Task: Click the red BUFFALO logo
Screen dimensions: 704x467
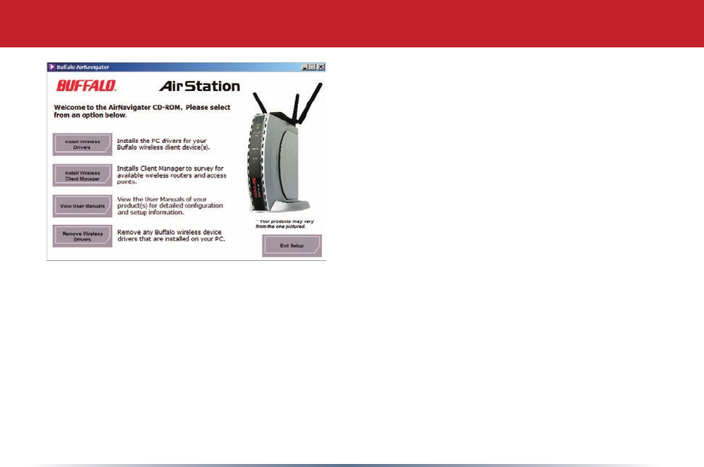Action: click(86, 86)
